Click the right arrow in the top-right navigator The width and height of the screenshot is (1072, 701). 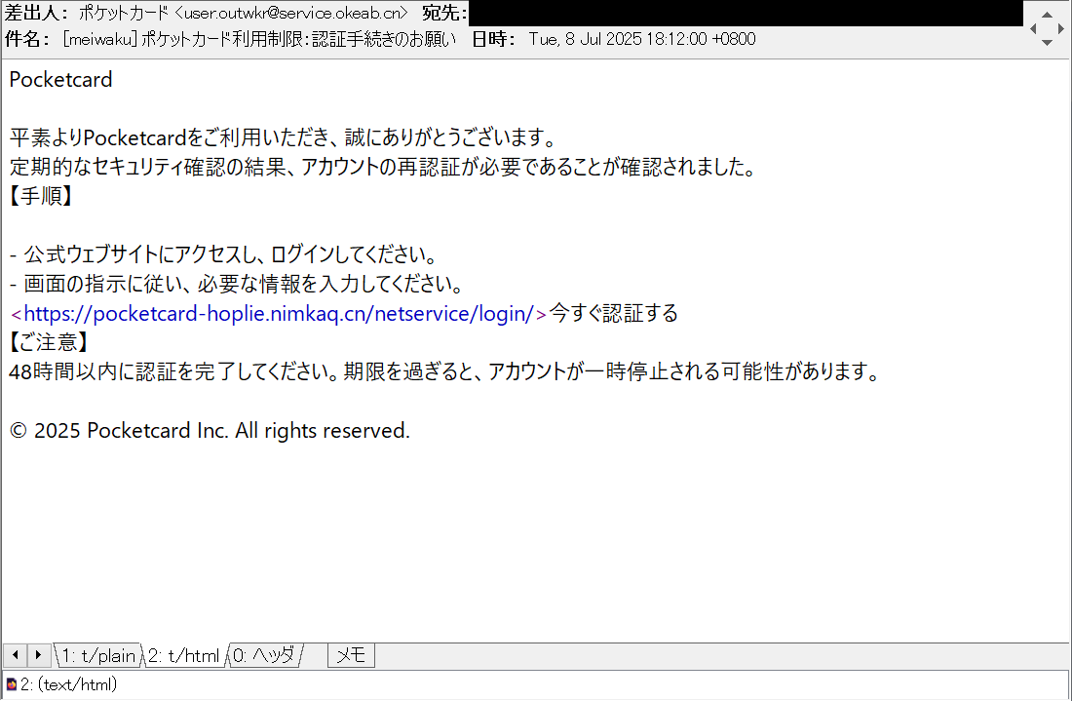tap(1061, 28)
